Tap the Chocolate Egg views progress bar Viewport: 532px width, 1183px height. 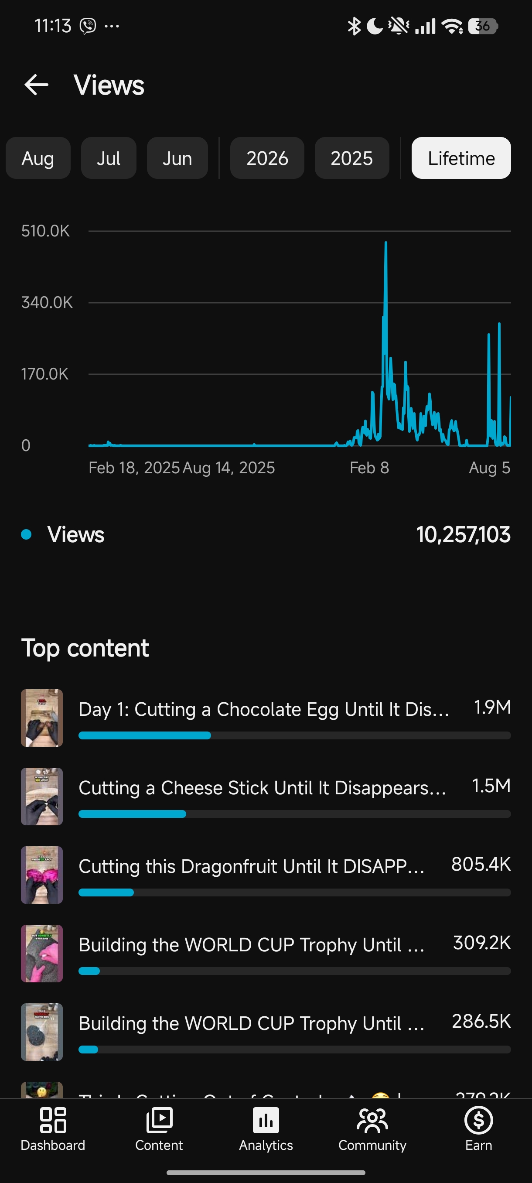tap(295, 735)
